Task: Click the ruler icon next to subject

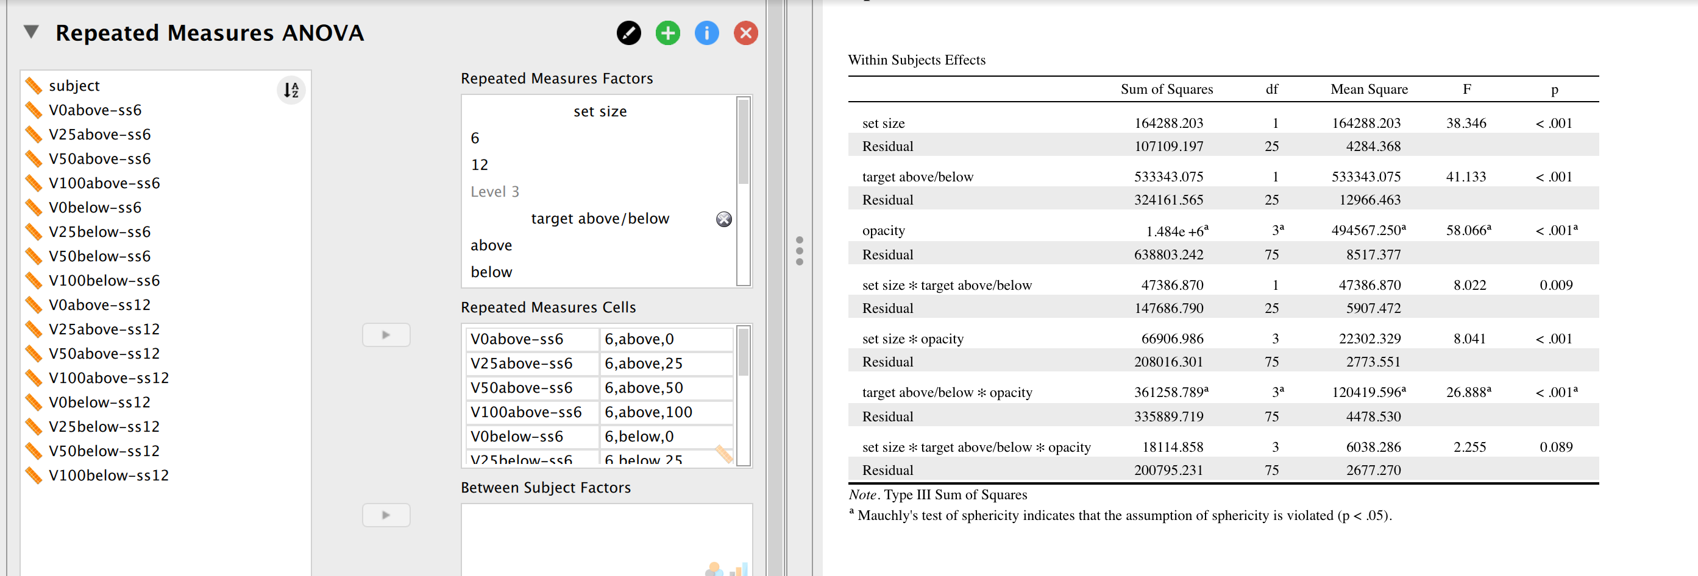Action: tap(35, 86)
